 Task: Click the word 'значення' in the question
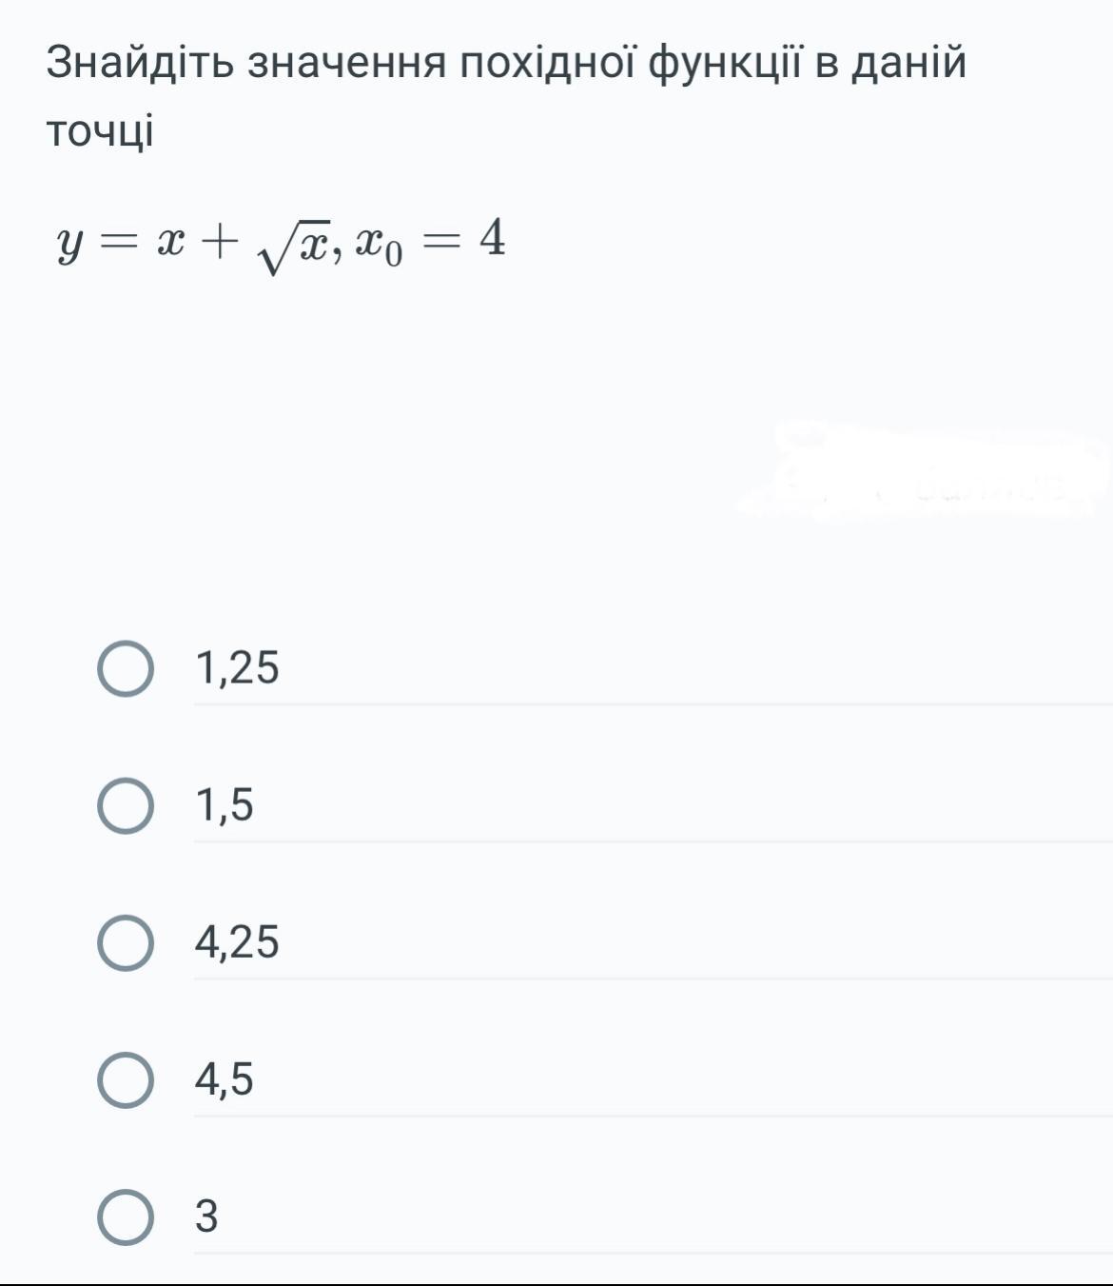click(347, 64)
